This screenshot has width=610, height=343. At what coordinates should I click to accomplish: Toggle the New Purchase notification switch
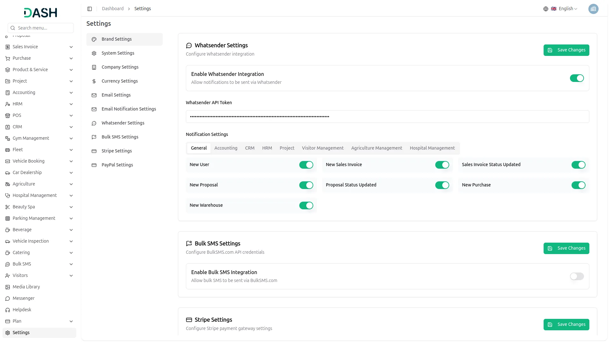pyautogui.click(x=578, y=185)
